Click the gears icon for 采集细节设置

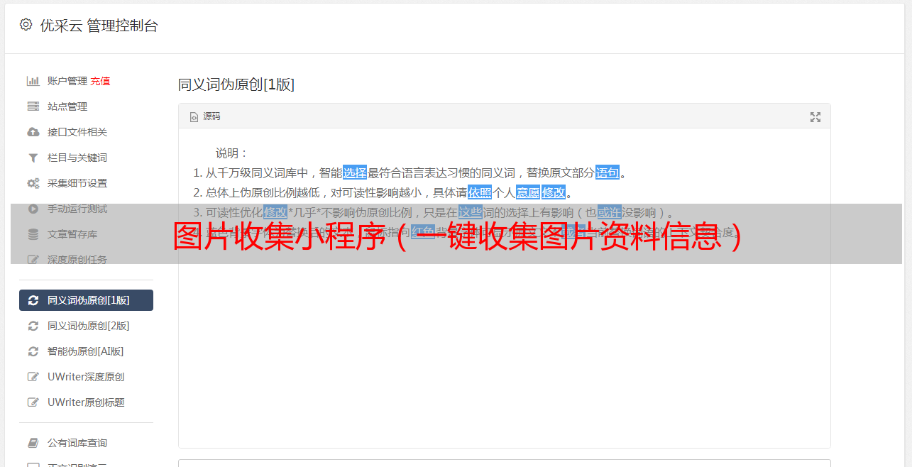[x=33, y=183]
